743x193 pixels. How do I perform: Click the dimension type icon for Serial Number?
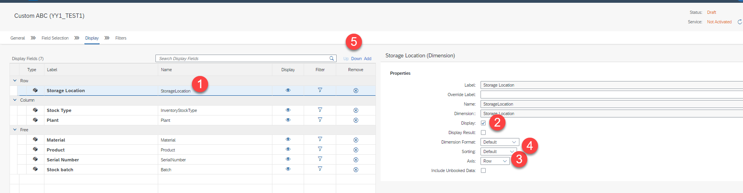click(35, 159)
